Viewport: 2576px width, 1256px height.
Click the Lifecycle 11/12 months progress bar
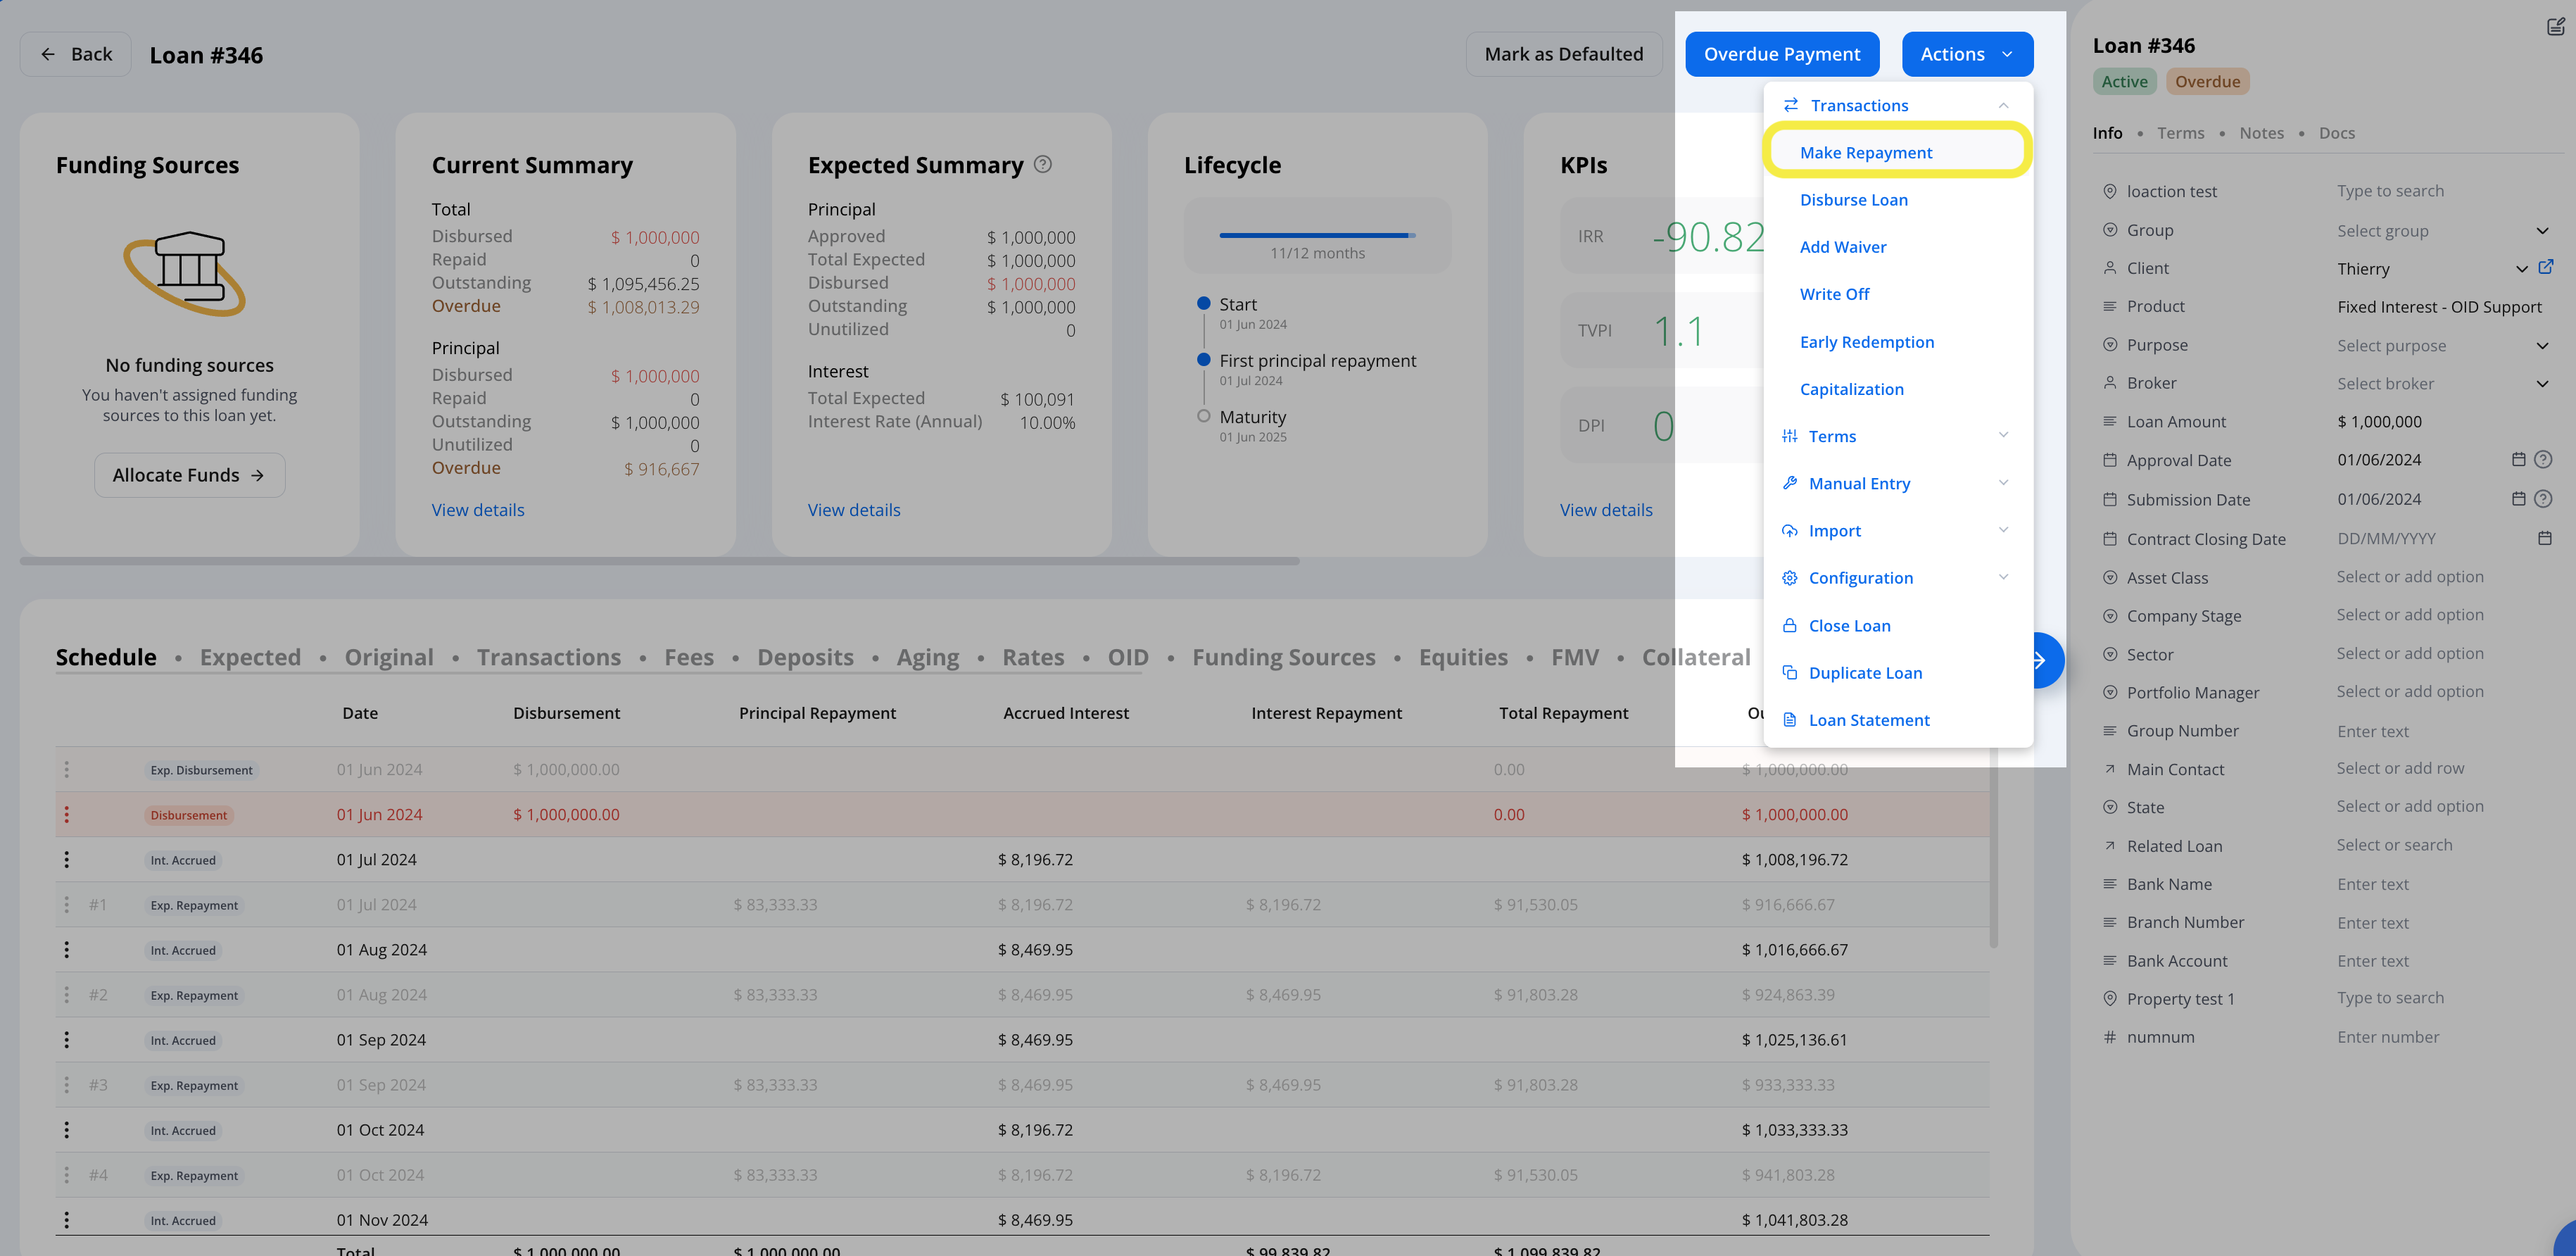point(1317,235)
